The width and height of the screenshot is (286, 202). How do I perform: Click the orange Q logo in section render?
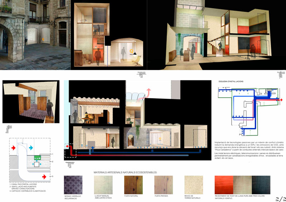tap(131, 51)
